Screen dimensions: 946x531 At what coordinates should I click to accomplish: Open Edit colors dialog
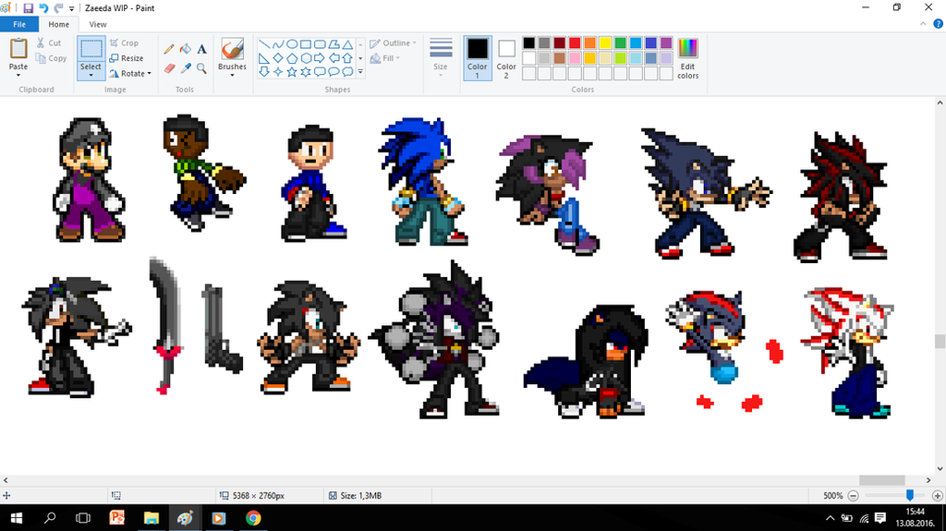point(687,58)
